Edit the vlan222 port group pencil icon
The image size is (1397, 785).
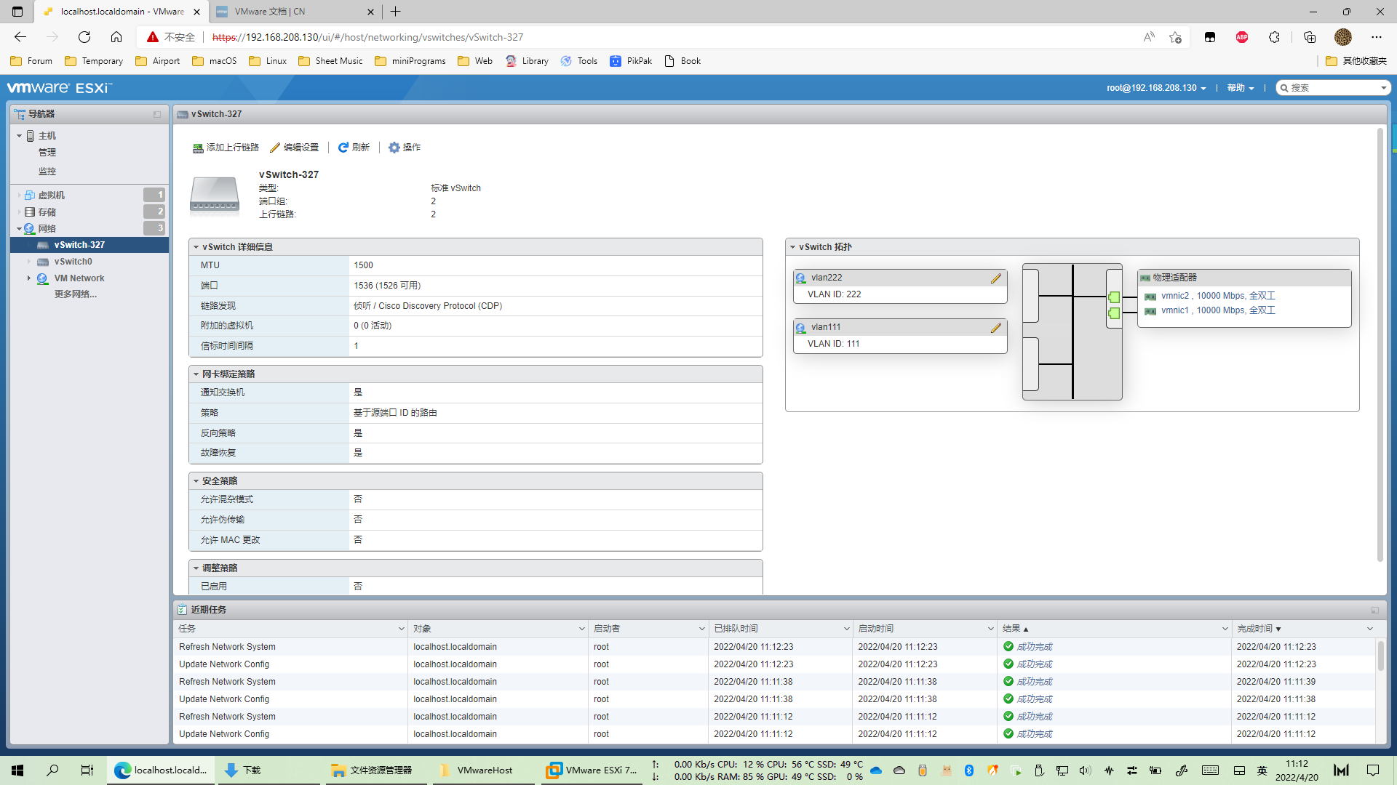click(995, 278)
